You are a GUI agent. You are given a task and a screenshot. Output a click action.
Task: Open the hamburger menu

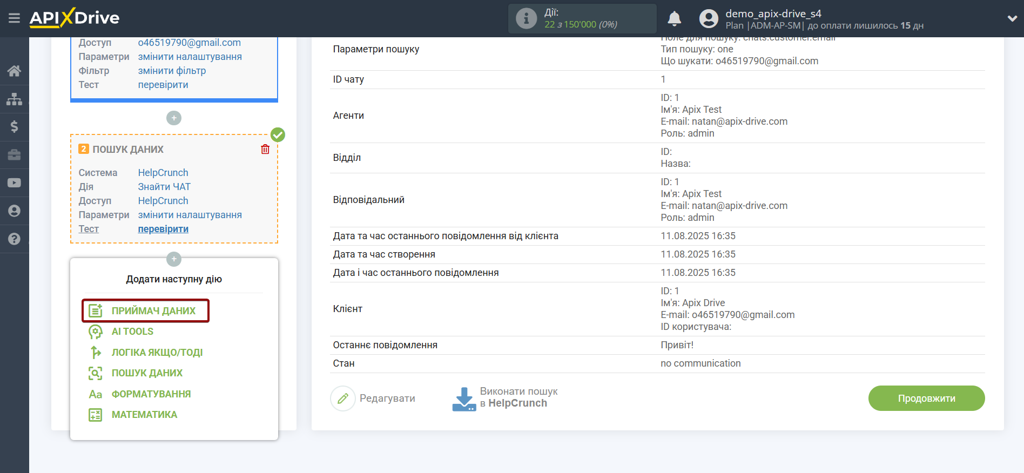pos(15,18)
